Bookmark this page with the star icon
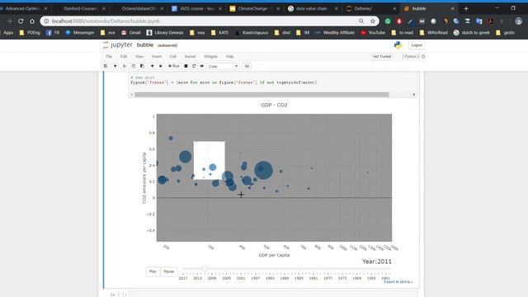The height and width of the screenshot is (297, 528). click(373, 21)
